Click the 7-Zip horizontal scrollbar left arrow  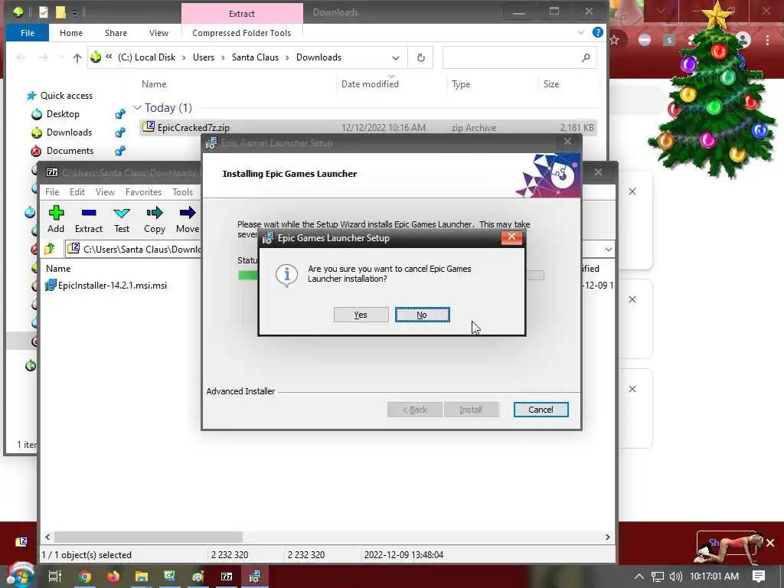(x=47, y=537)
